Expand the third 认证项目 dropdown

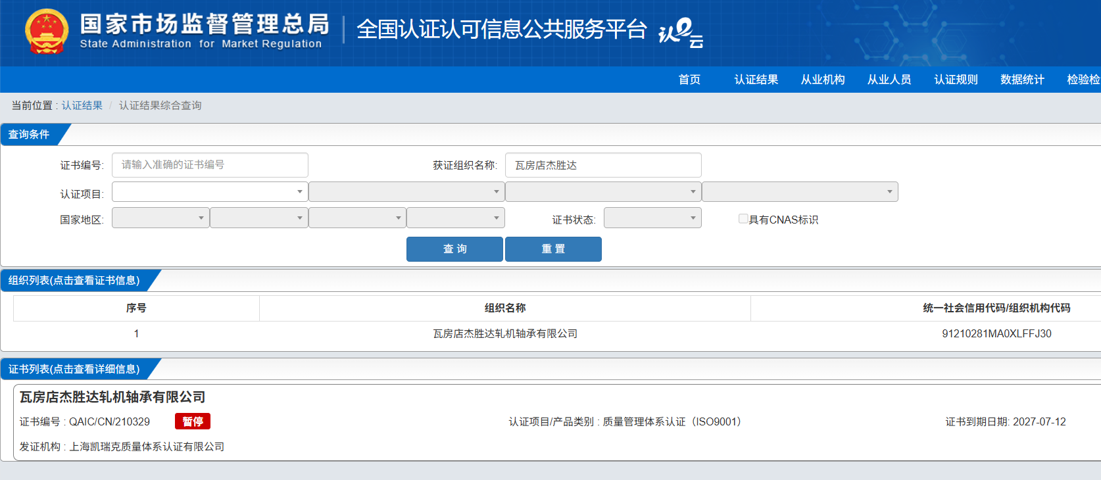603,192
